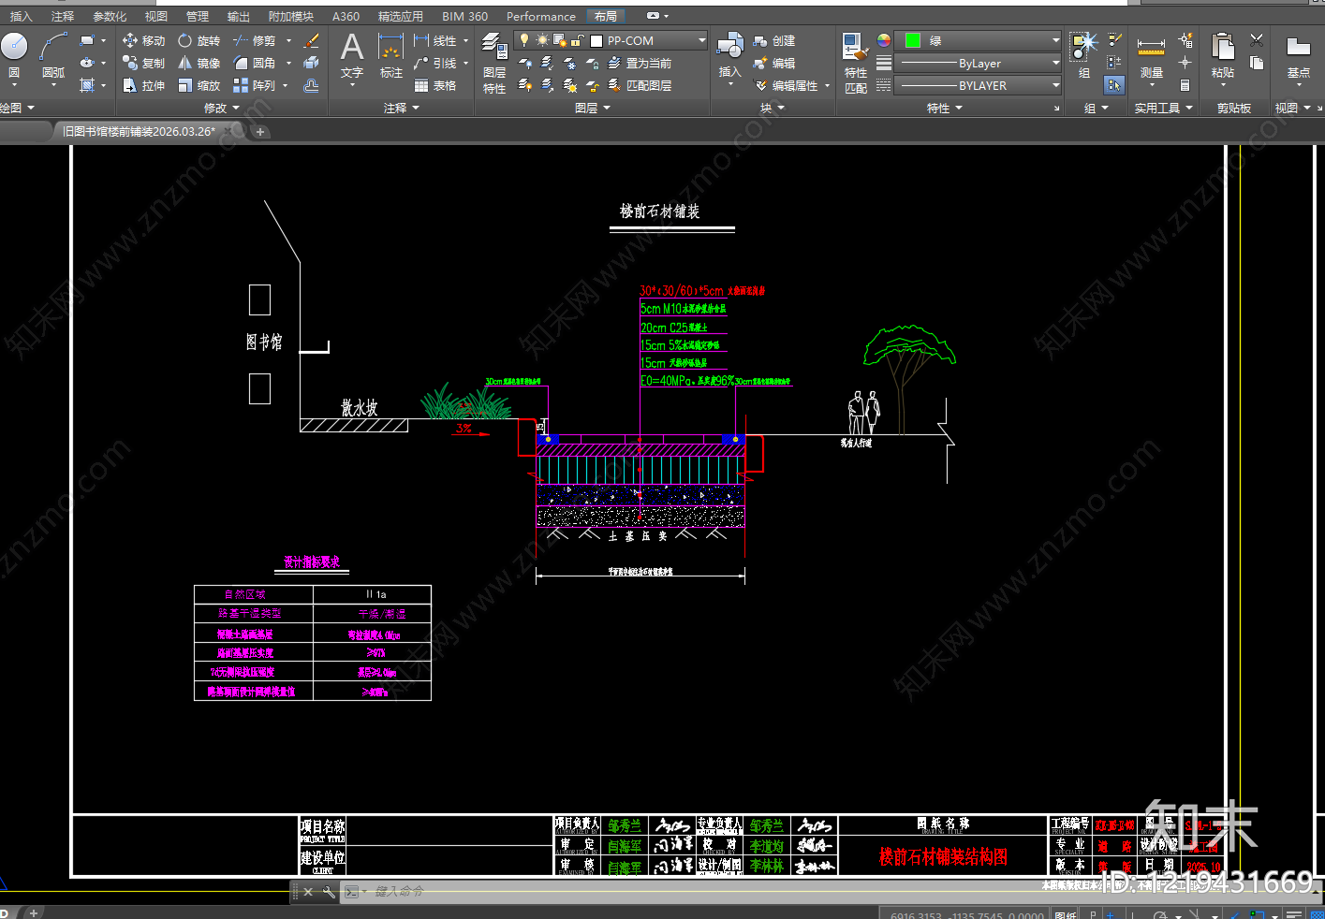Click the Match Properties (特性匹配) icon
This screenshot has height=919, width=1325.
click(x=855, y=62)
